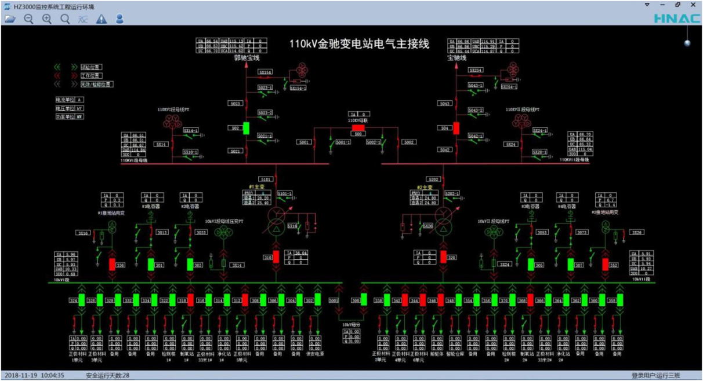
Task: Click the 110kV I段母线PT symbol
Action: point(171,122)
